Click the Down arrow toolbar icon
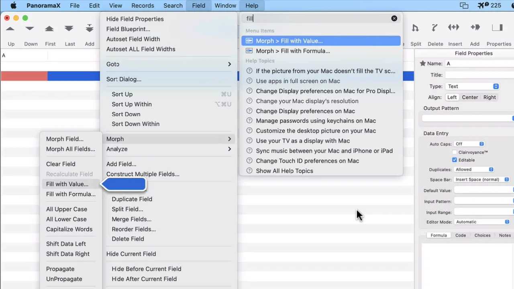This screenshot has height=289, width=514. pyautogui.click(x=30, y=28)
